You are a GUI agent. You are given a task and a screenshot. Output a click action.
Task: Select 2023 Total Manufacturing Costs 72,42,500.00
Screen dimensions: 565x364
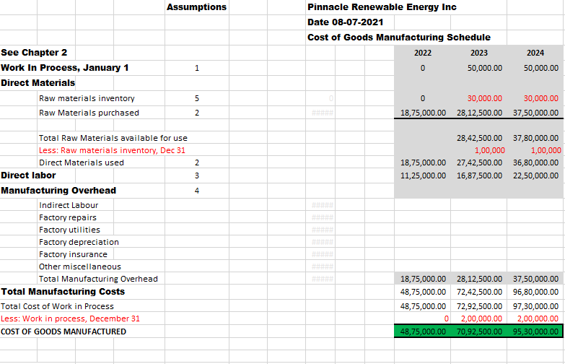click(479, 292)
